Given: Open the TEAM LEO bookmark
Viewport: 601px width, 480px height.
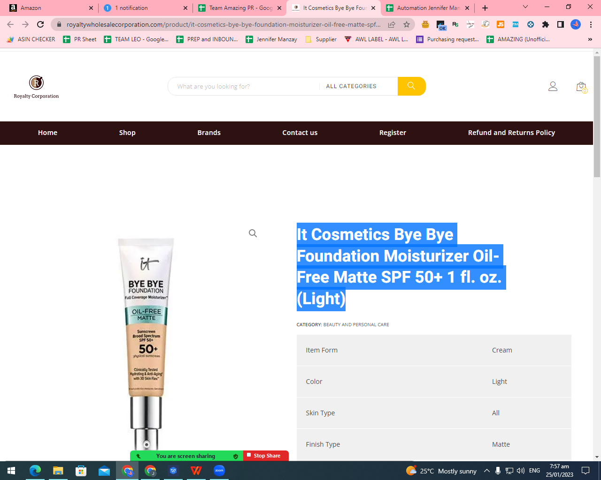Looking at the screenshot, I should [136, 39].
